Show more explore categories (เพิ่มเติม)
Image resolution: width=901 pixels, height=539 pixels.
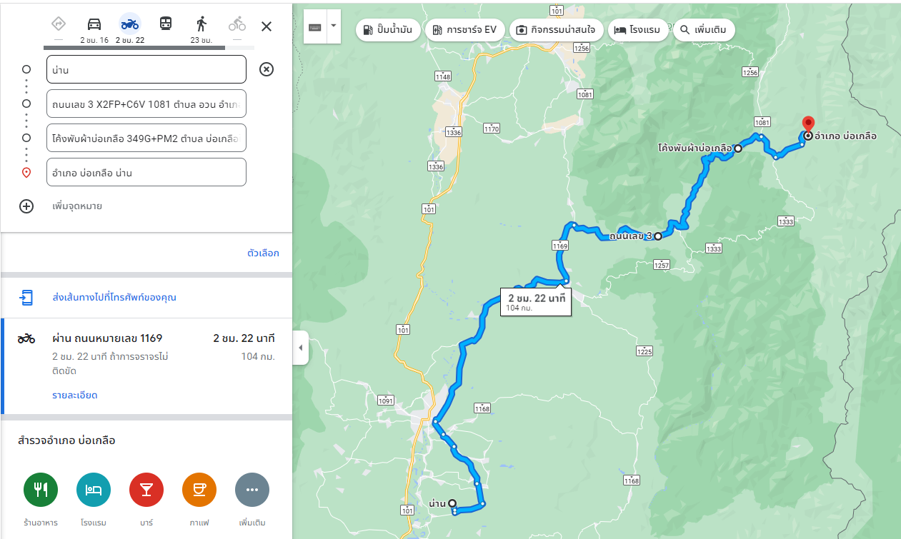tap(252, 490)
